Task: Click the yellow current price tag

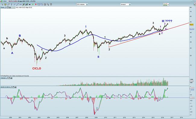Action: coord(191,25)
